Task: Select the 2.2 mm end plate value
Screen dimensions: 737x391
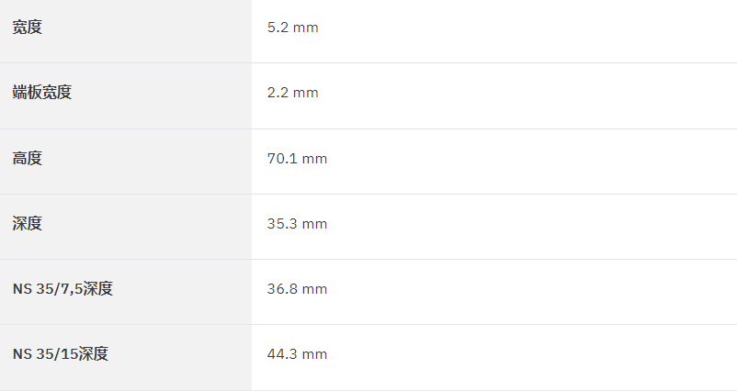Action: click(x=293, y=93)
